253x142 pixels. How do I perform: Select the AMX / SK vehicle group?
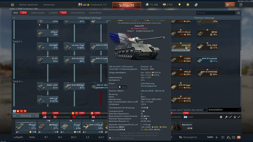tap(48, 100)
